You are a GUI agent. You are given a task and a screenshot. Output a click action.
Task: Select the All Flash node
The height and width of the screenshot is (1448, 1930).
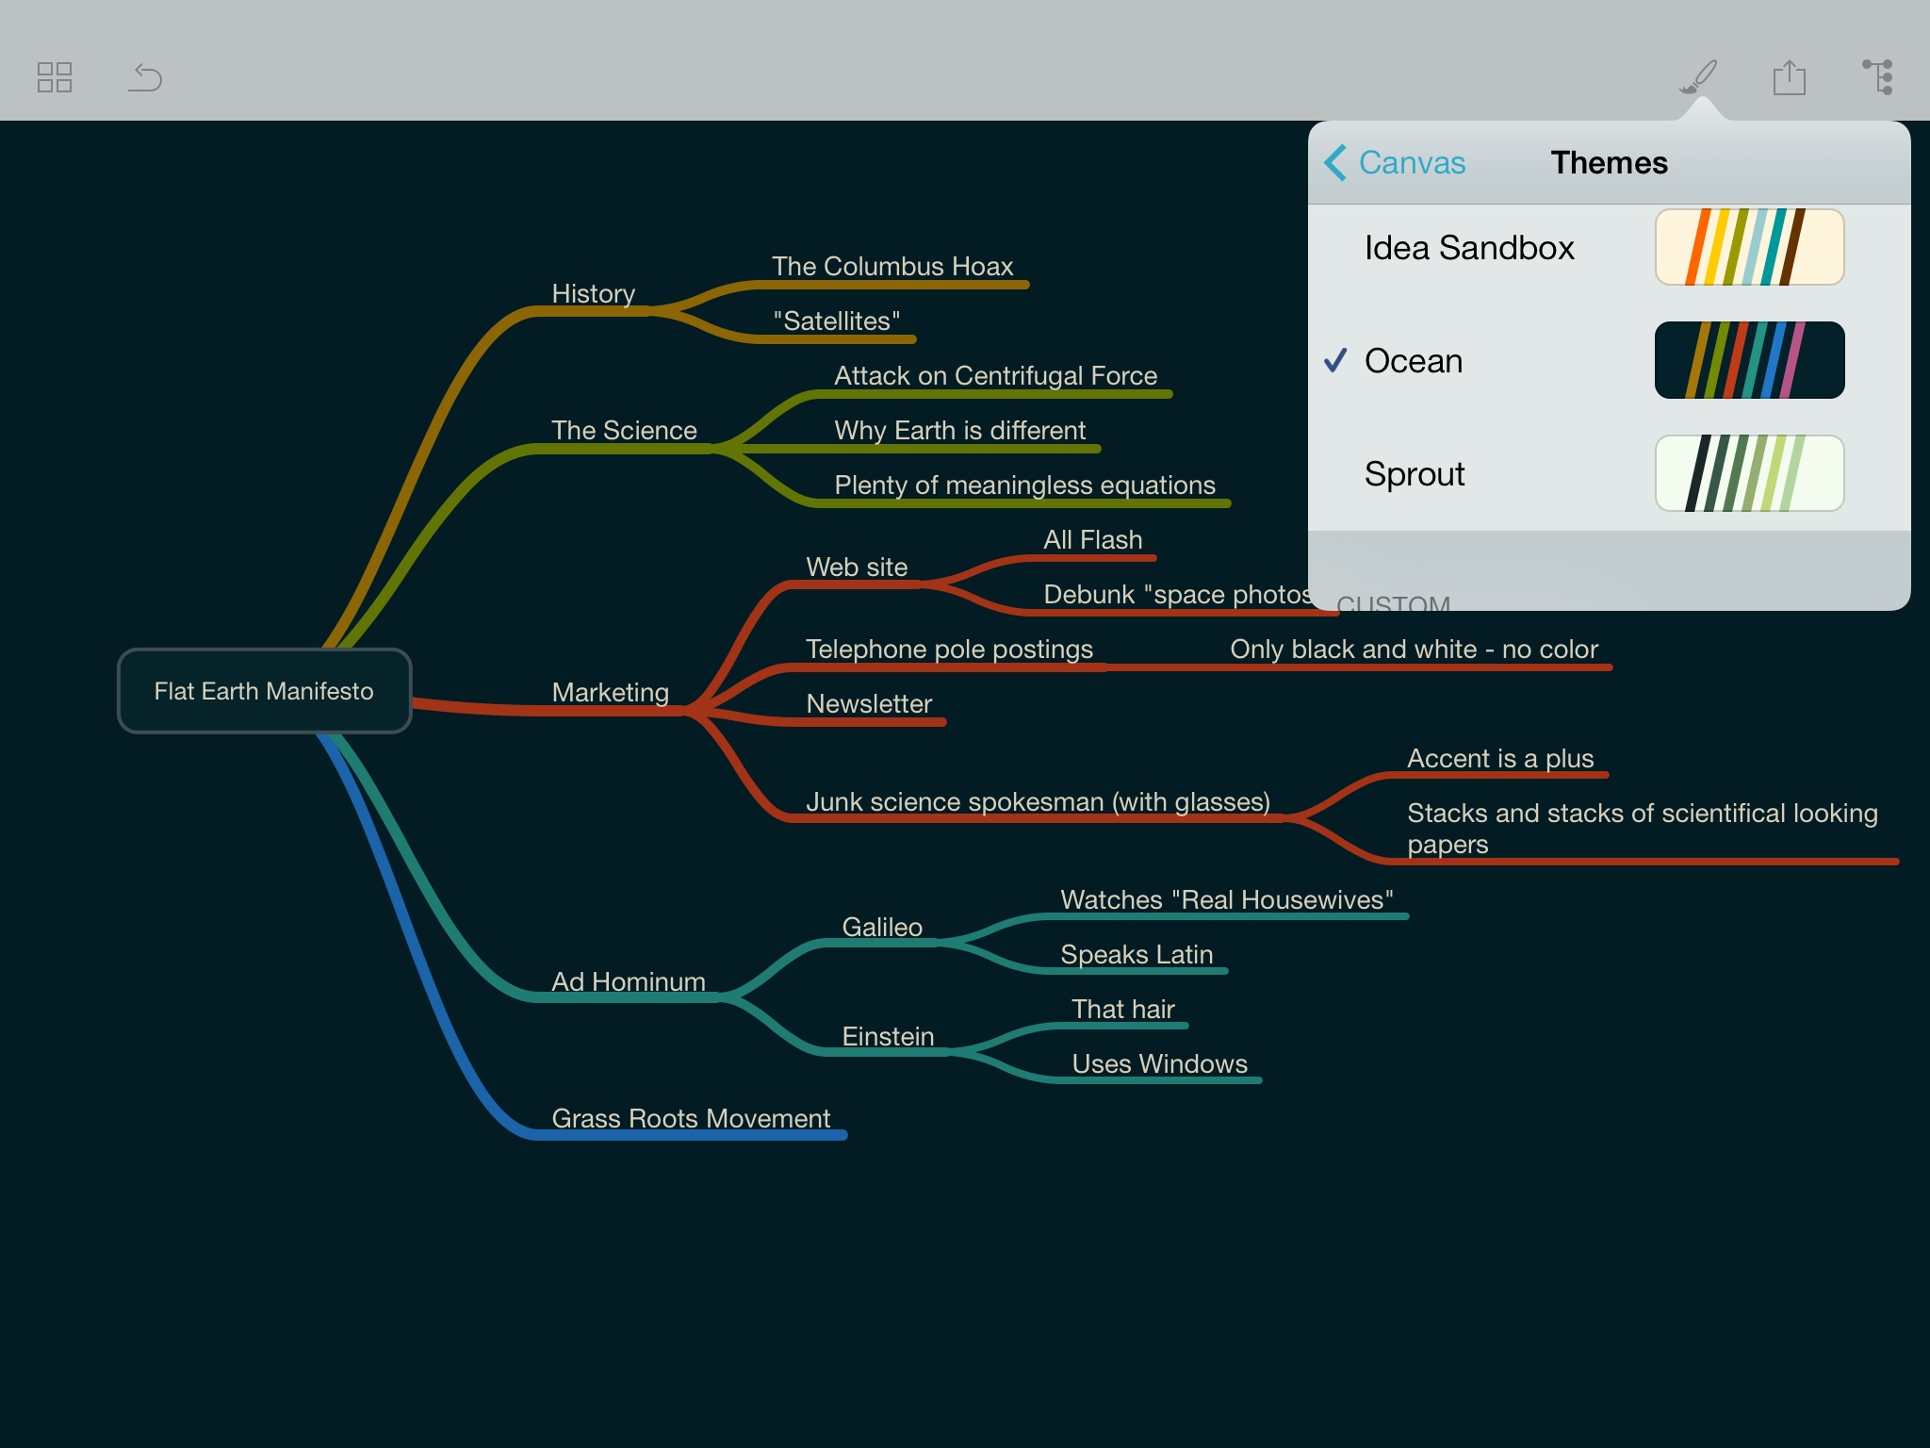click(x=1093, y=540)
